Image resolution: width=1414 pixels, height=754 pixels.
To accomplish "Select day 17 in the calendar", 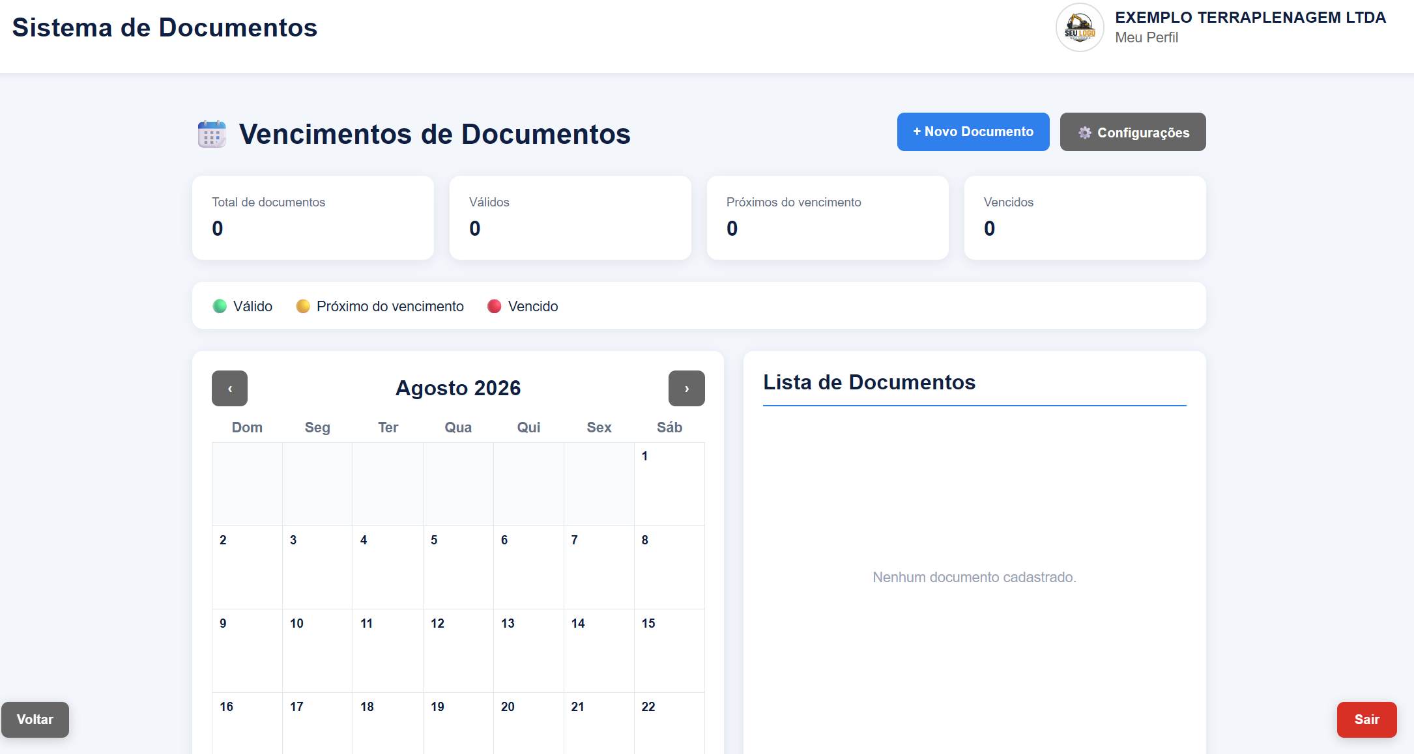I will (317, 723).
